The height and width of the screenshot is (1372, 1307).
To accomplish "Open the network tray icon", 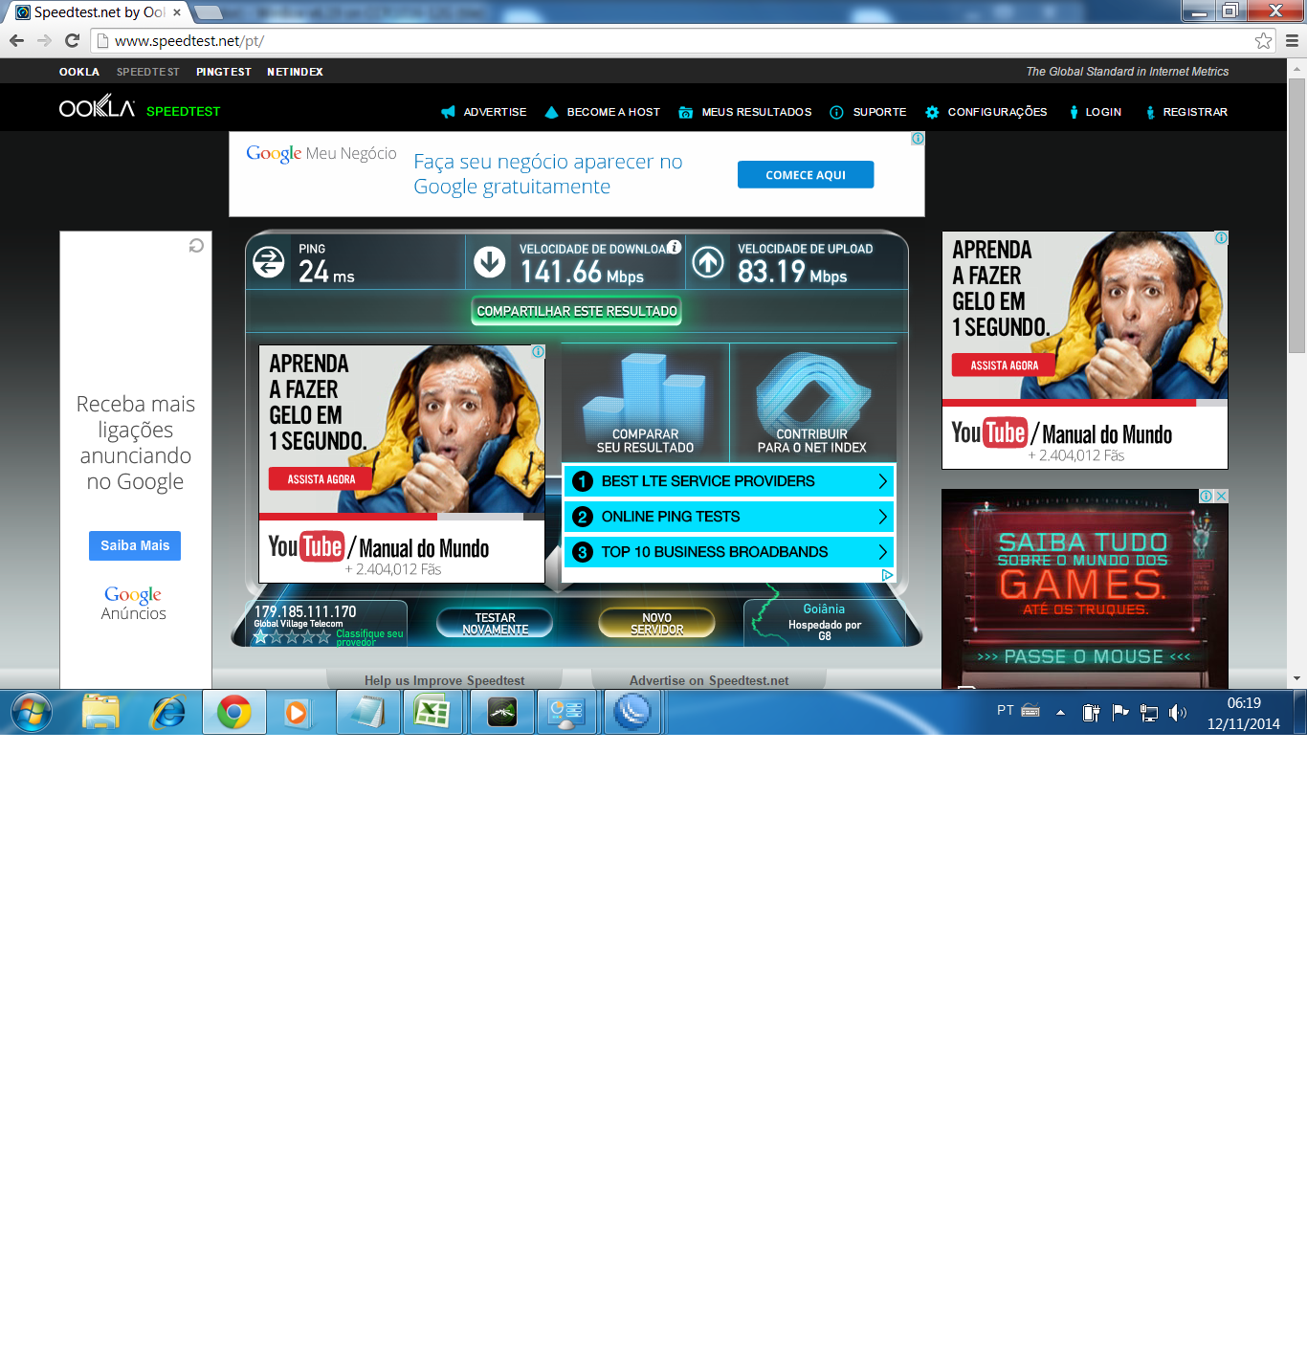I will pos(1149,713).
